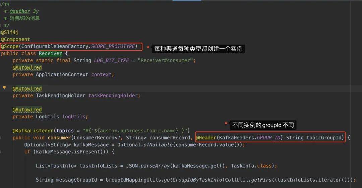The image size is (362, 188).
Task: Click the @Slf4j annotation
Action: pos(9,32)
